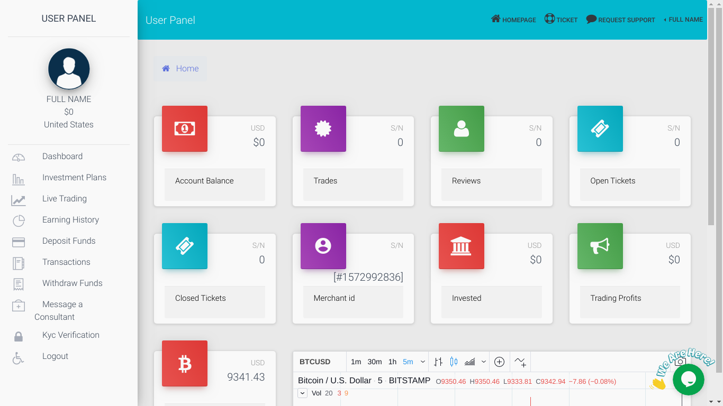Collapse the Vol indicator legend arrow

pos(302,393)
